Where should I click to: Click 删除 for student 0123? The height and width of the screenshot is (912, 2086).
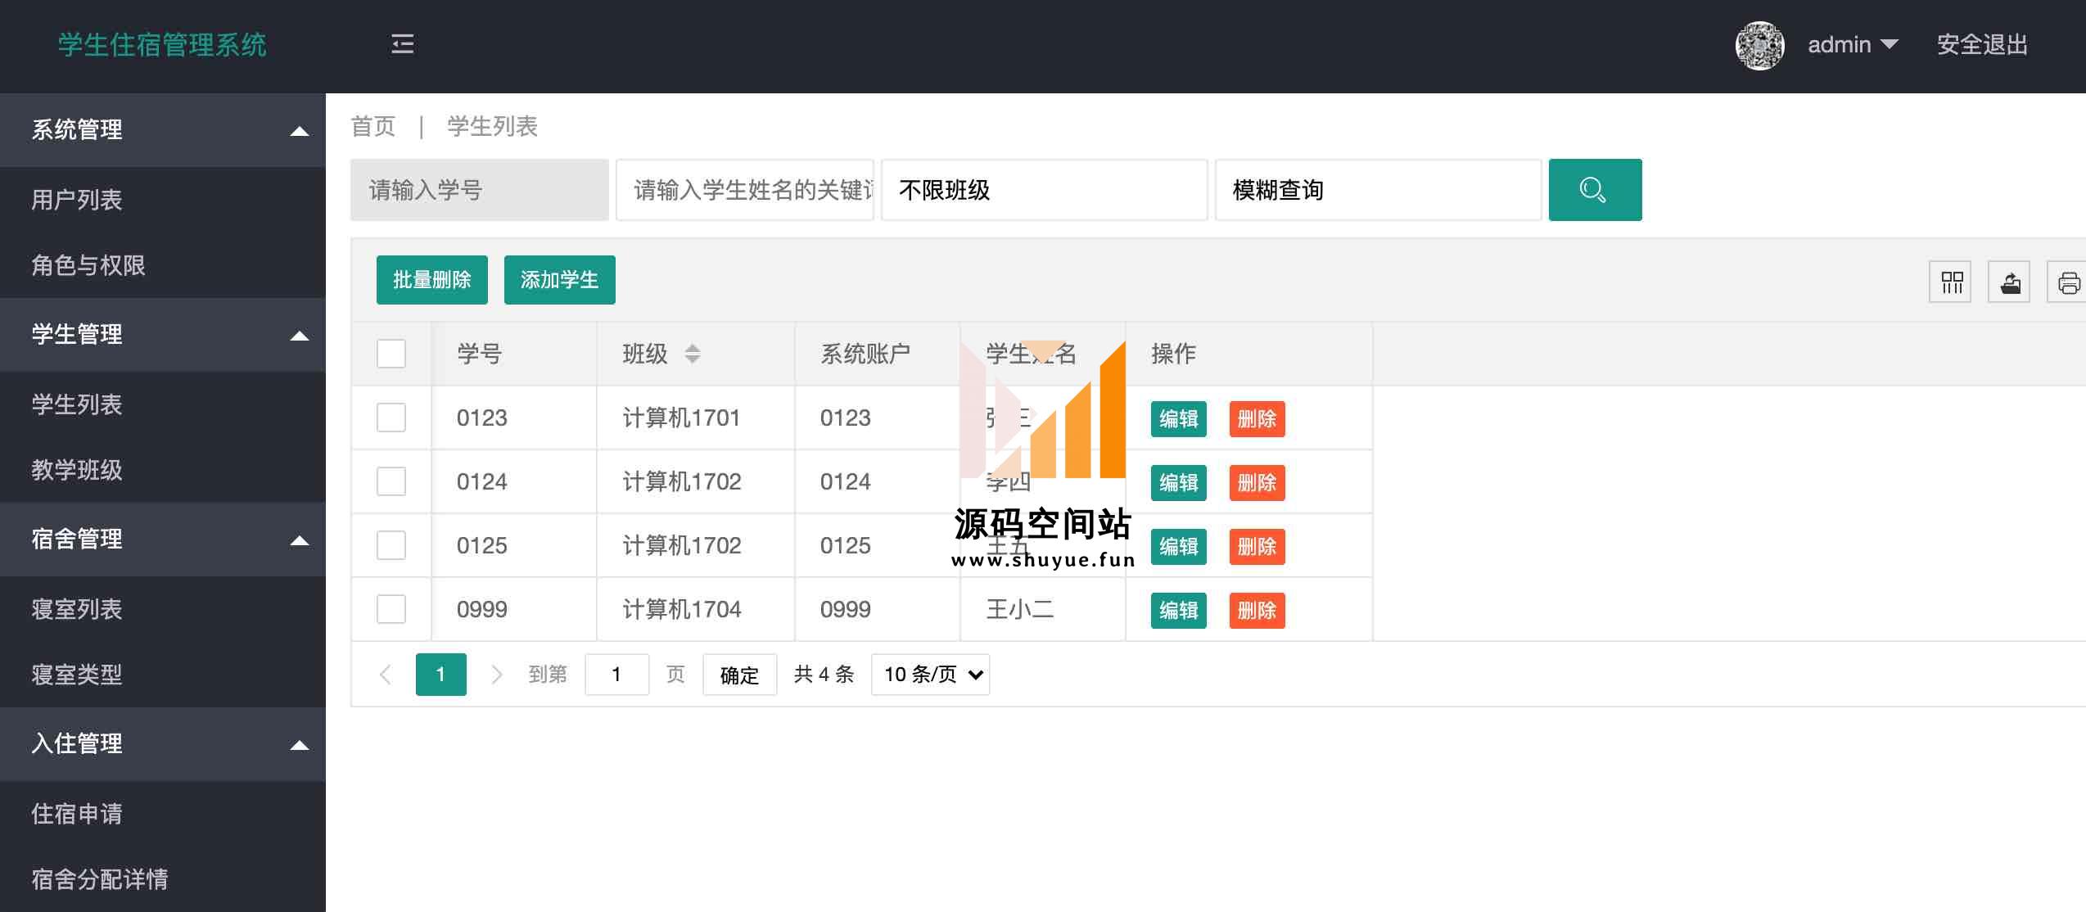(1257, 419)
